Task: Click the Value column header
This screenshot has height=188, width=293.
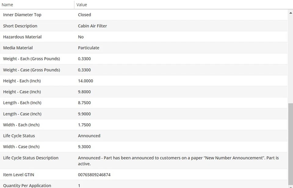Action: pyautogui.click(x=82, y=5)
